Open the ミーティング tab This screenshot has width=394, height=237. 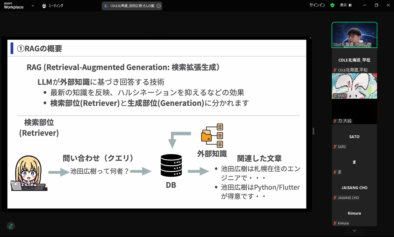56,6
